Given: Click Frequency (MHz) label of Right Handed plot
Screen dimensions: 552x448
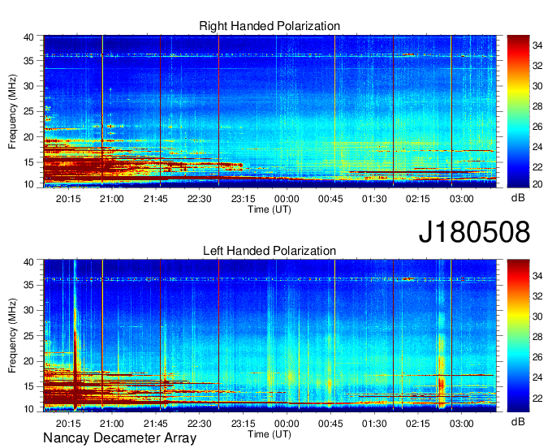Looking at the screenshot, I should tap(13, 111).
